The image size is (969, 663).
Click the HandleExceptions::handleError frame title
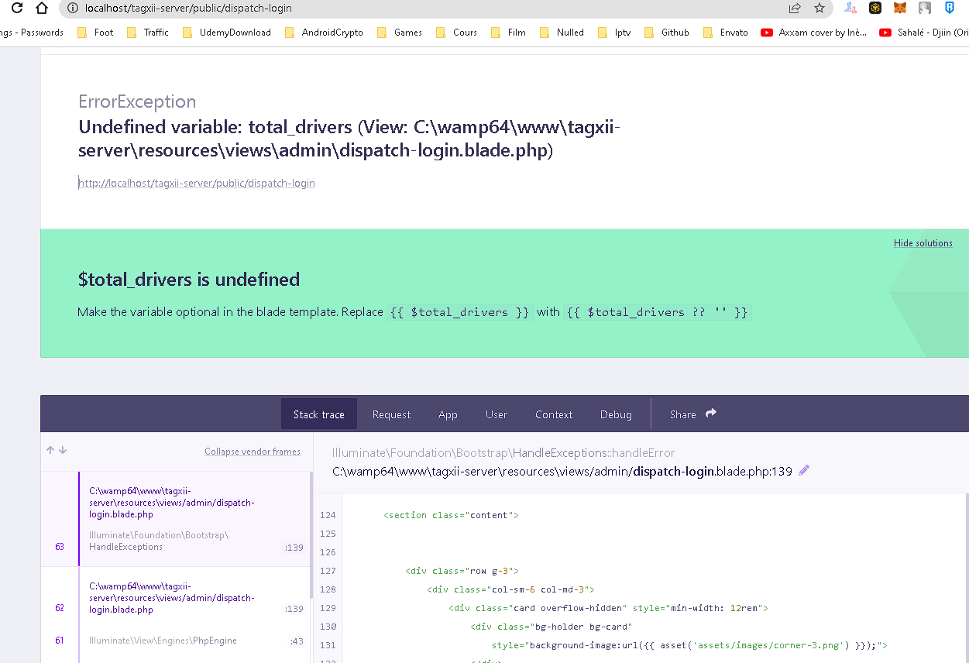pos(503,453)
